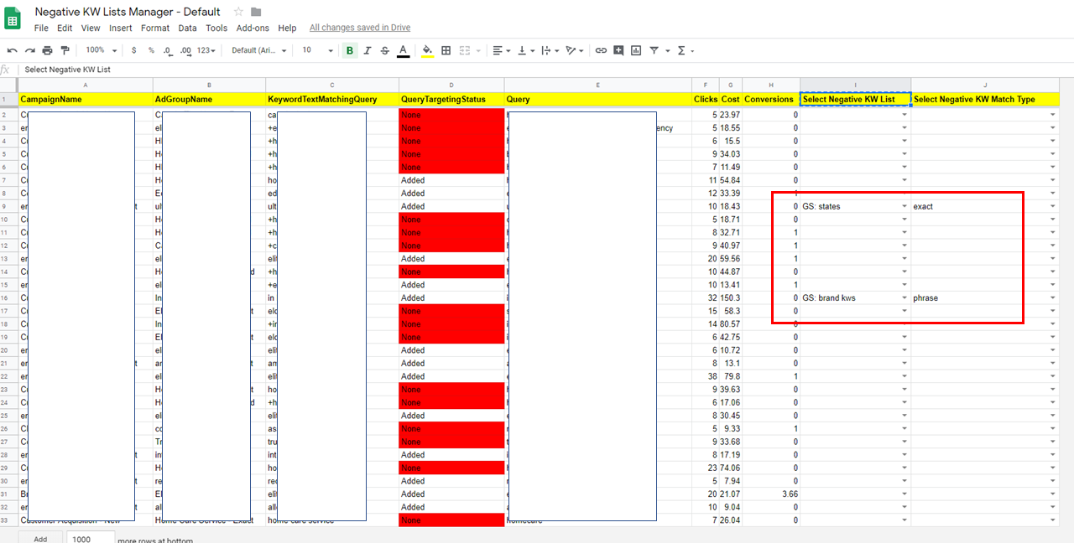Open text rotation options
The width and height of the screenshot is (1074, 543).
tap(574, 50)
